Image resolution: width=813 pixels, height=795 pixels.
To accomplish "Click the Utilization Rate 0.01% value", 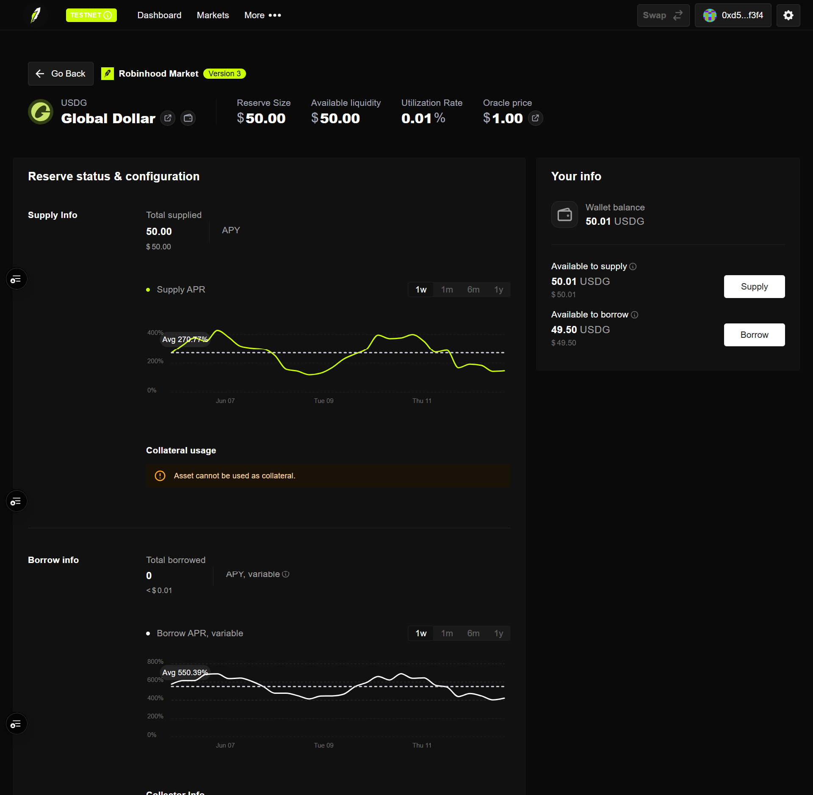I will coord(423,118).
